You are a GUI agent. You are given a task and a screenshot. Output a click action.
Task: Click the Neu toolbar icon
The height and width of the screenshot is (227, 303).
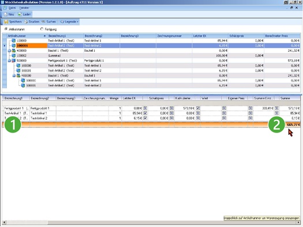(6, 14)
